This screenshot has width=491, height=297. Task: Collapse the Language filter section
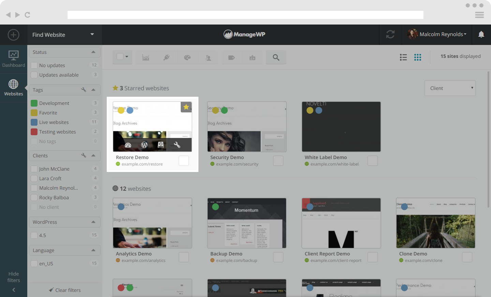(93, 250)
